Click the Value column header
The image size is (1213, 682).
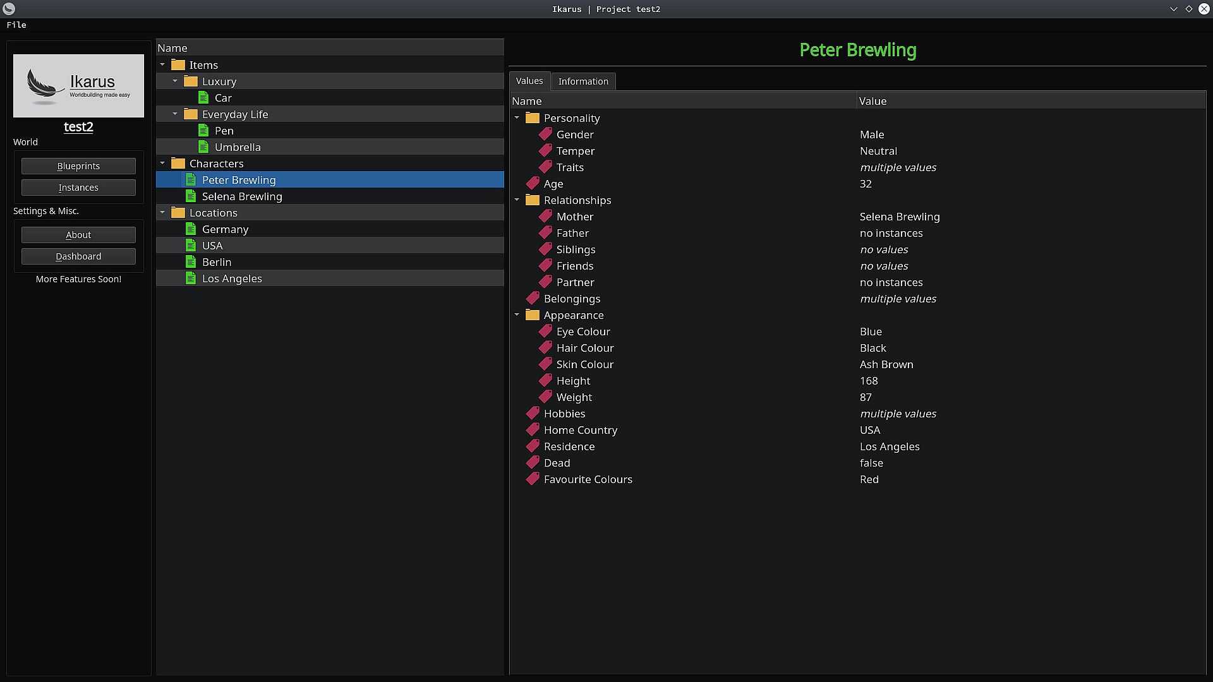[872, 101]
